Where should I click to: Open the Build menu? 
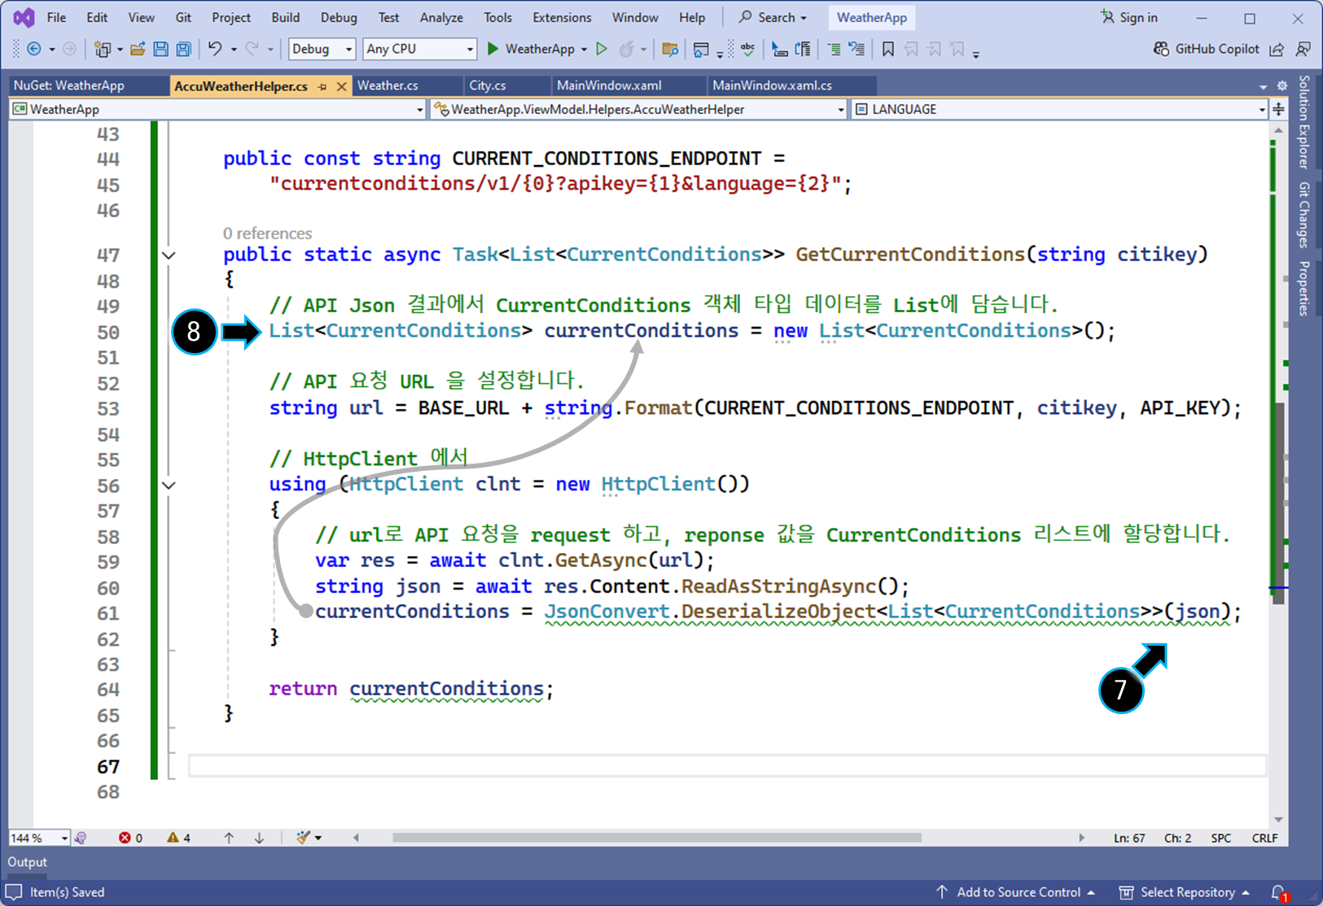[285, 17]
